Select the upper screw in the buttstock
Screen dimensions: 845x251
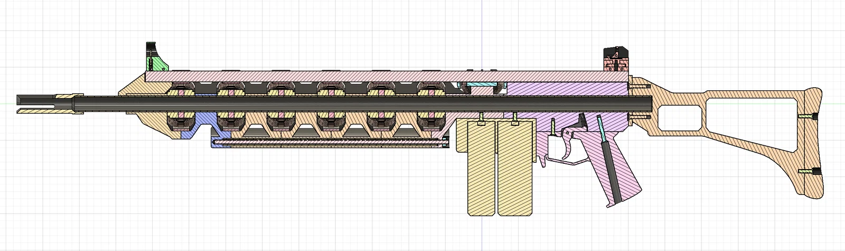808,116
